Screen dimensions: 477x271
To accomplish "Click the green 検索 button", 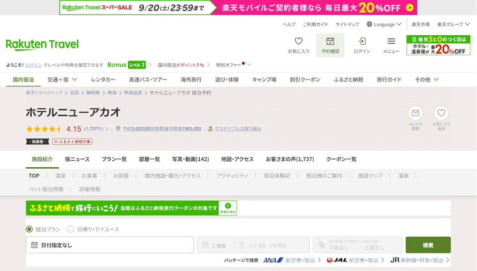I will [428, 245].
